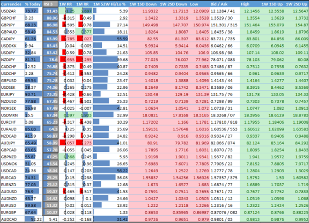Click USDJPY 1W 2SD Up 109.11
Screen dimensions: 309x223
(302, 53)
